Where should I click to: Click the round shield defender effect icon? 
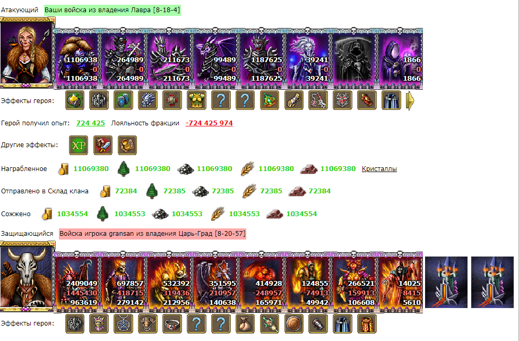point(294,323)
